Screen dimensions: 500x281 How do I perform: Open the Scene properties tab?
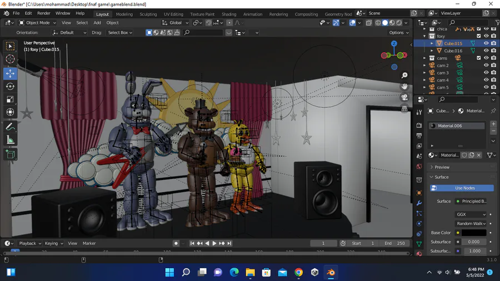[419, 156]
